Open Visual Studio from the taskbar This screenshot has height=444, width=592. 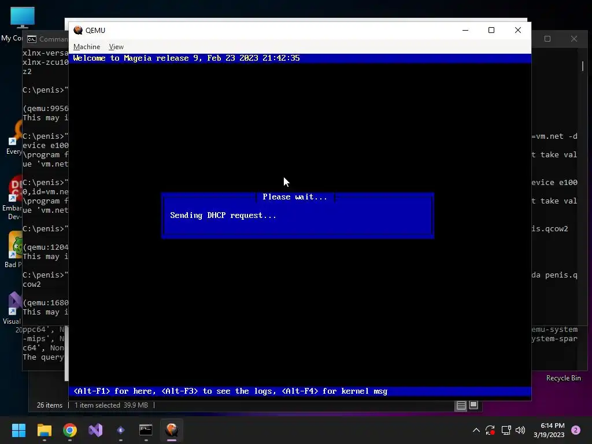coord(95,430)
